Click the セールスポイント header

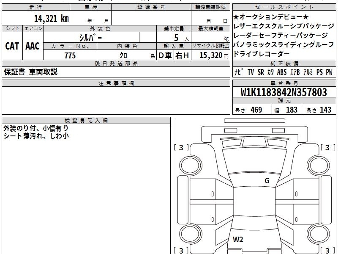pyautogui.click(x=284, y=7)
